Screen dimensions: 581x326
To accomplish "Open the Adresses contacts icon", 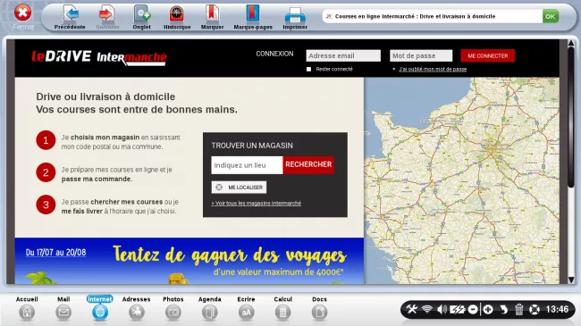I will [x=137, y=313].
